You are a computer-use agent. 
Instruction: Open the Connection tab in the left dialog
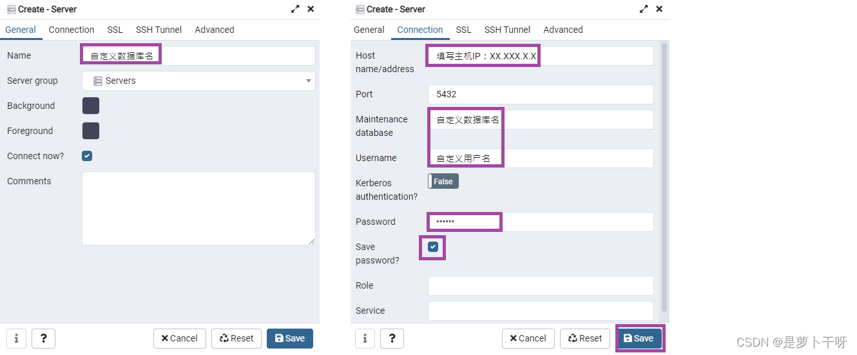tap(72, 30)
